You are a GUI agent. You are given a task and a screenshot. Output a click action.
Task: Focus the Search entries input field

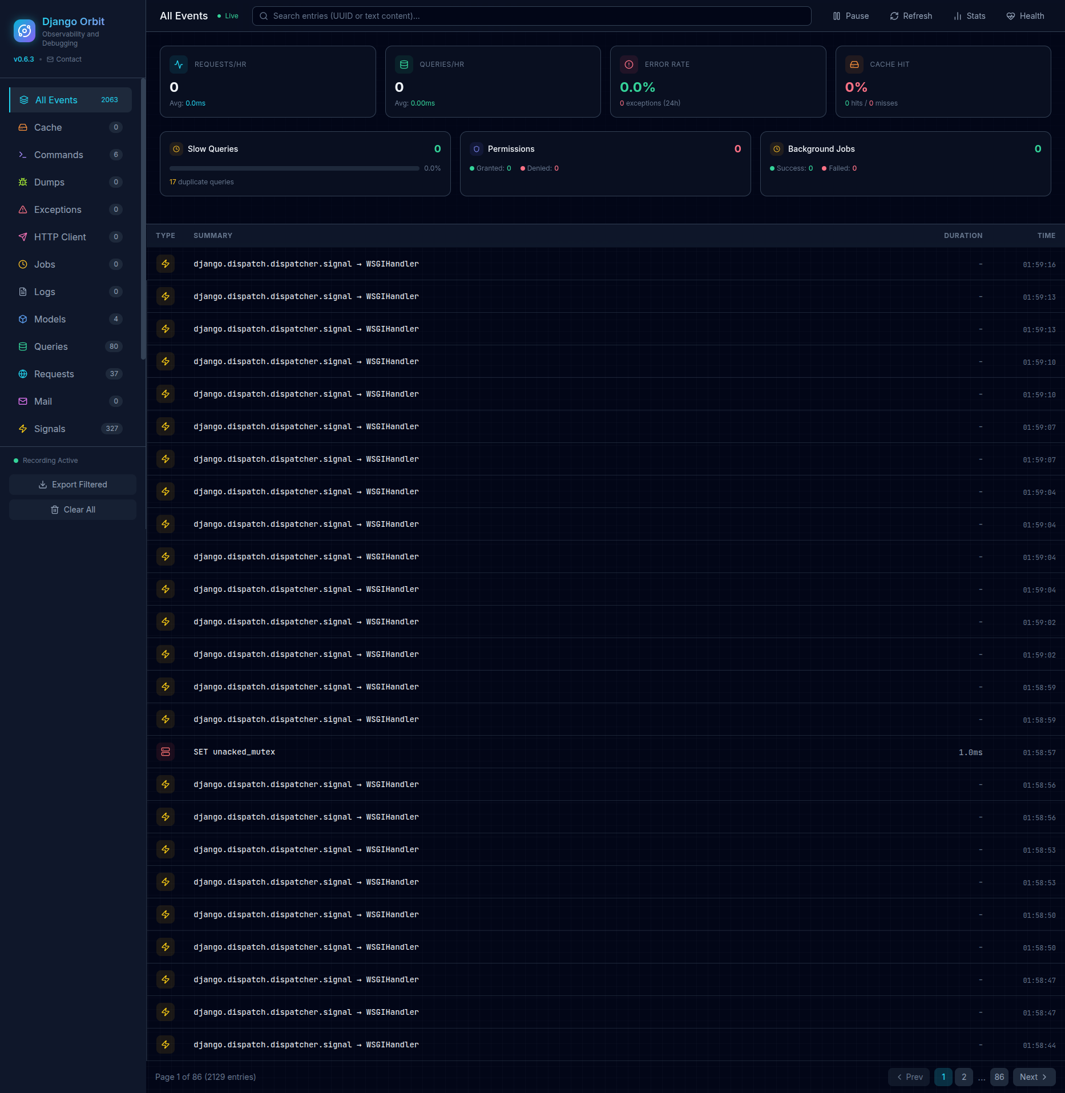(x=531, y=16)
